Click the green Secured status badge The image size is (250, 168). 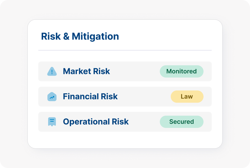(181, 122)
